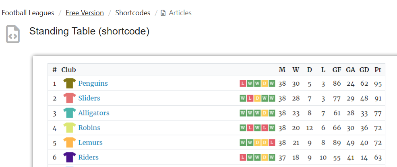Image resolution: width=397 pixels, height=167 pixels.
Task: Click the last red L badge for Lemurs
Action: [x=272, y=143]
